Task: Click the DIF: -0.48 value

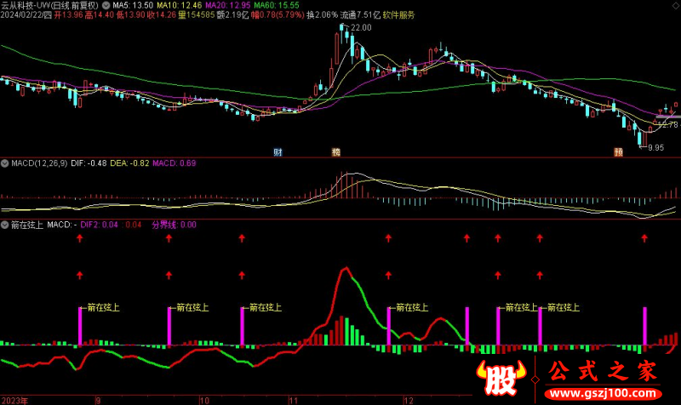Action: (x=89, y=163)
